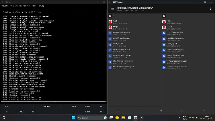Open patch_log.txt in the left pane
This screenshot has height=121, width=215.
click(134, 45)
